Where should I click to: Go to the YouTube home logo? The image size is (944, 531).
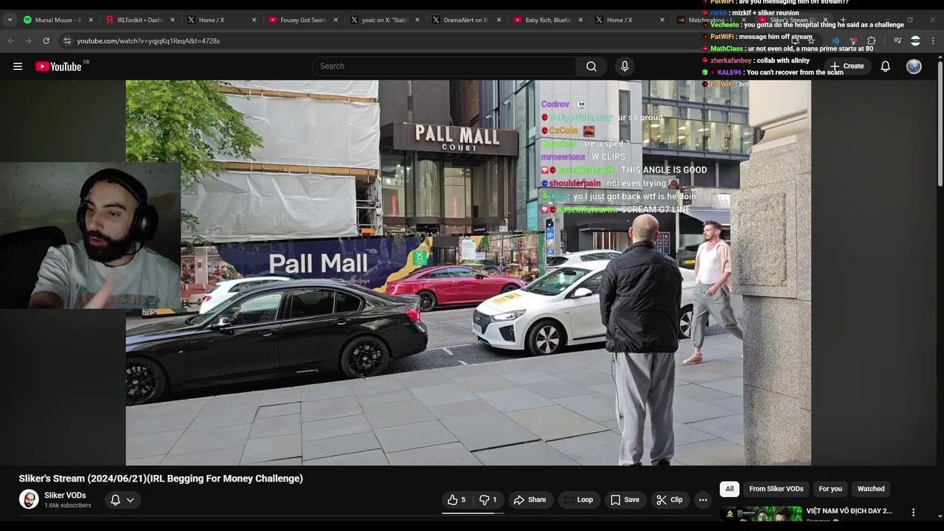point(59,66)
